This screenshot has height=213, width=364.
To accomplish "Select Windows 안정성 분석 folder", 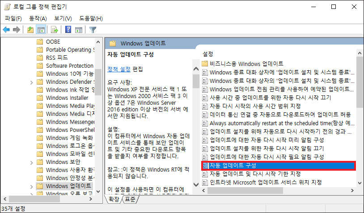I will [x=70, y=178].
